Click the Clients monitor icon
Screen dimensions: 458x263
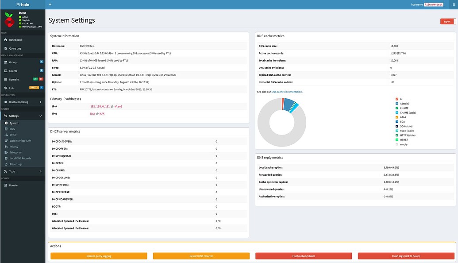coord(5,71)
